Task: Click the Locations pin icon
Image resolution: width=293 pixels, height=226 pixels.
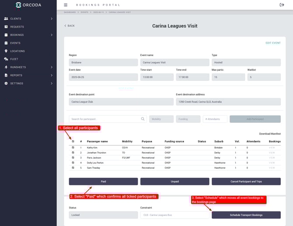Action: 6,51
